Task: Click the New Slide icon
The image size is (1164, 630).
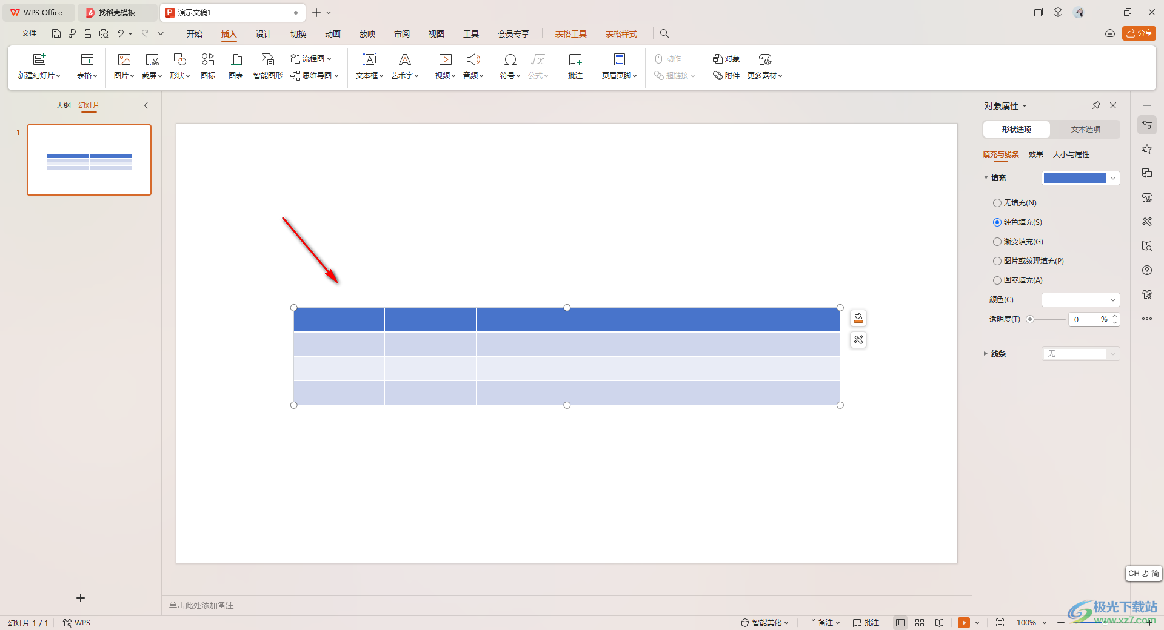Action: pos(39,59)
